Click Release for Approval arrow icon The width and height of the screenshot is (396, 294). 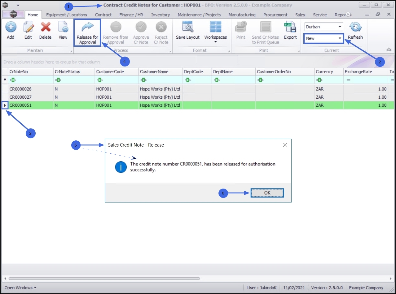87,27
